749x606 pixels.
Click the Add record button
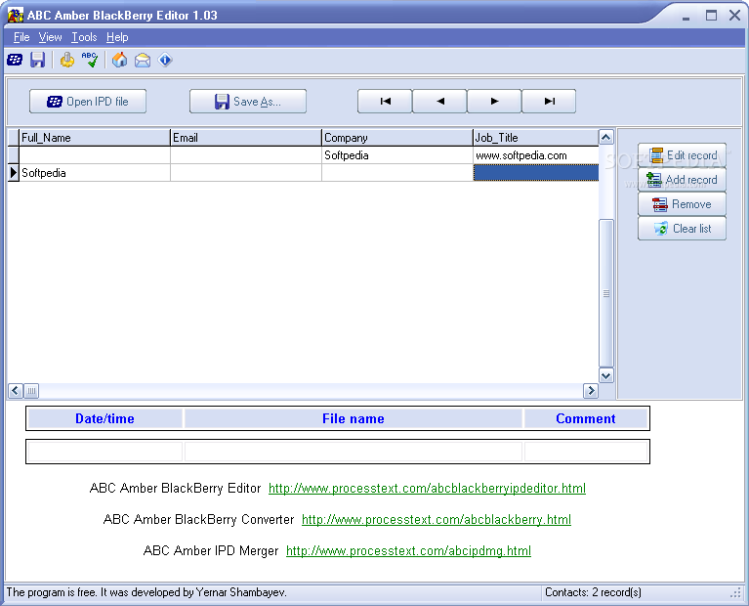pos(683,180)
